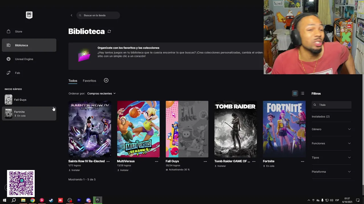This screenshot has width=364, height=204.
Task: Launch Fall Guys from Inicio rápido
Action: [29, 100]
